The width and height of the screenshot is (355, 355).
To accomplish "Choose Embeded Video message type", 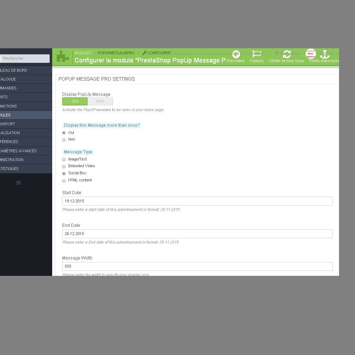I will [x=64, y=166].
